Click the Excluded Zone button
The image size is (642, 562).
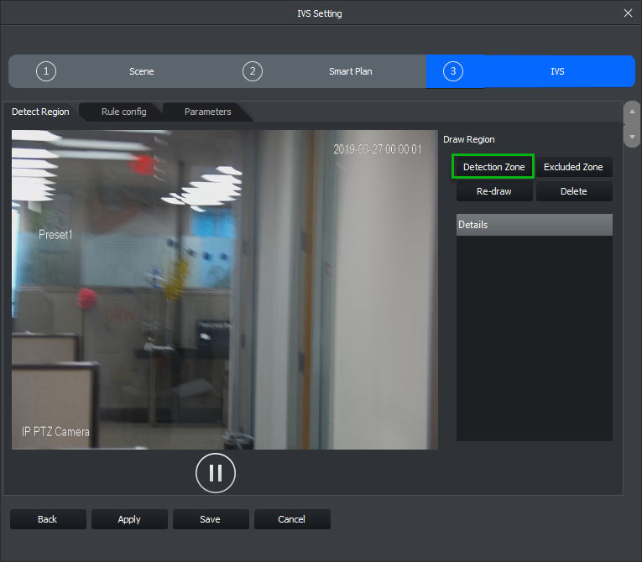pyautogui.click(x=573, y=167)
